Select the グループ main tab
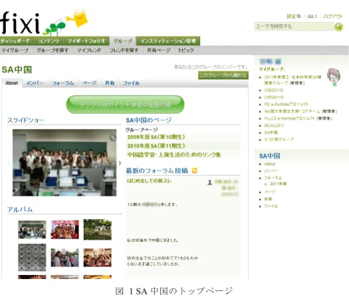The image size is (349, 299). point(122,41)
